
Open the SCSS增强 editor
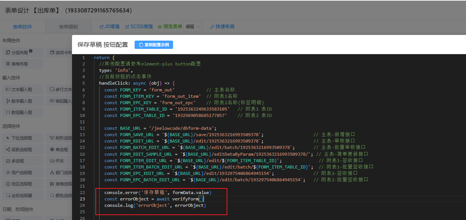[139, 27]
